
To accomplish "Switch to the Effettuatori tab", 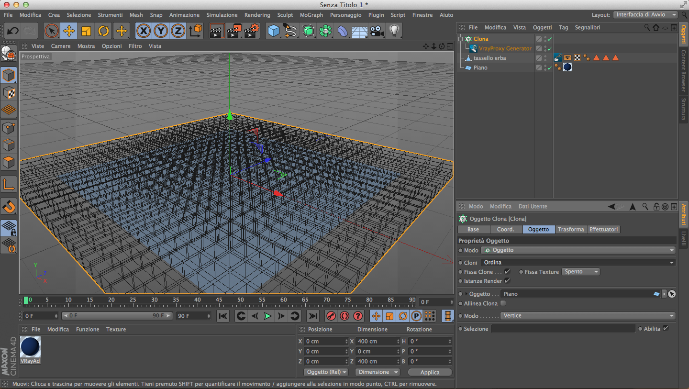I will coord(603,229).
